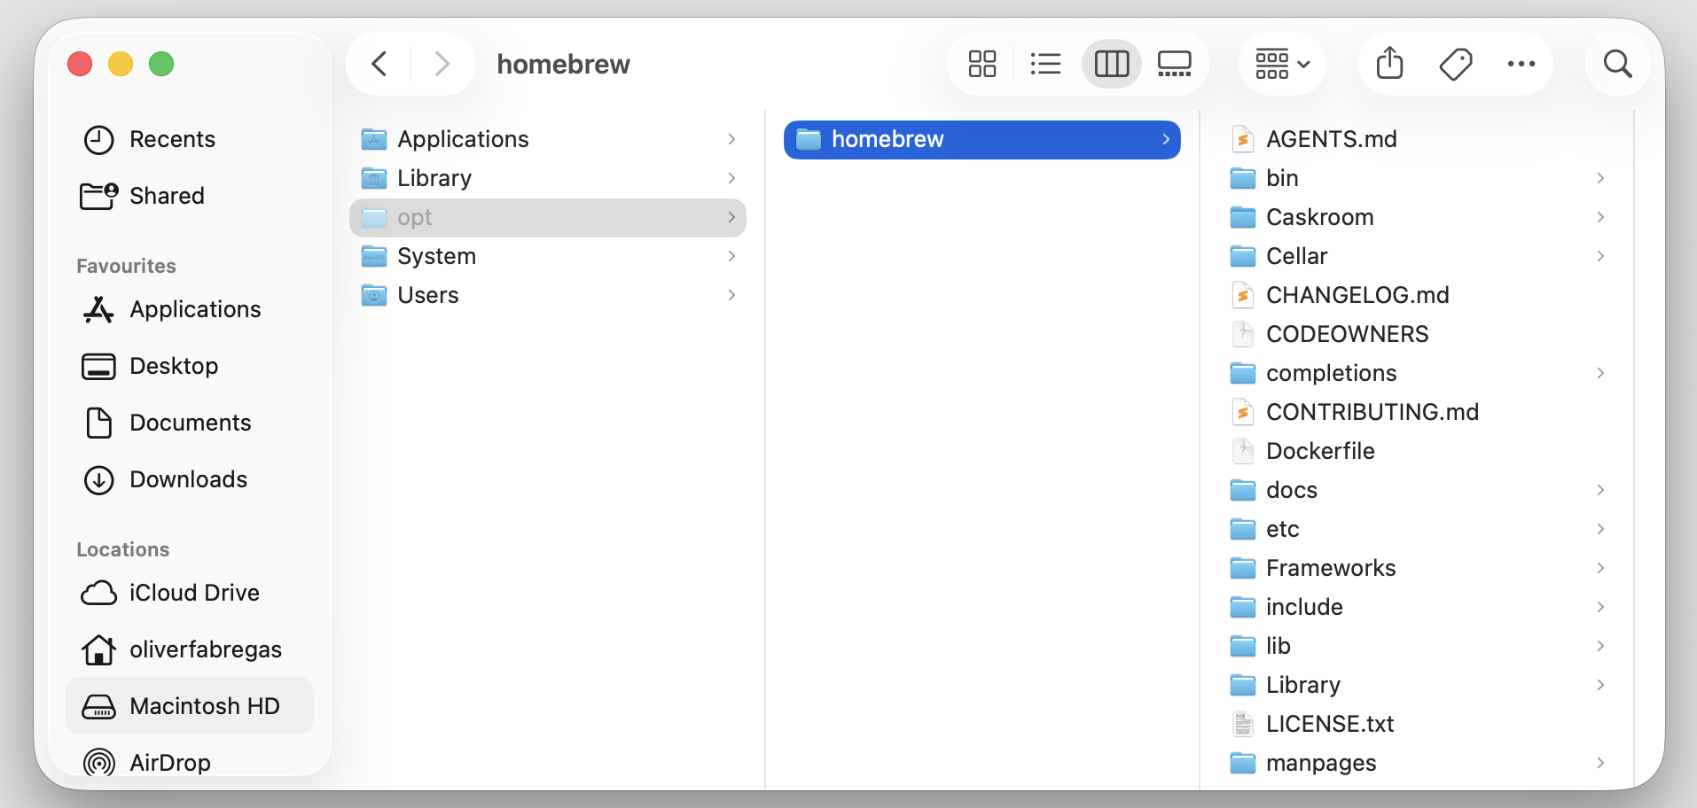Click the Documents page icon
The height and width of the screenshot is (808, 1697).
(x=98, y=423)
